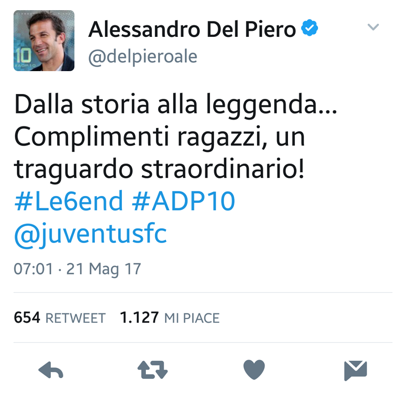Open the tweet options chevron dropdown
The height and width of the screenshot is (395, 406).
pos(373,27)
